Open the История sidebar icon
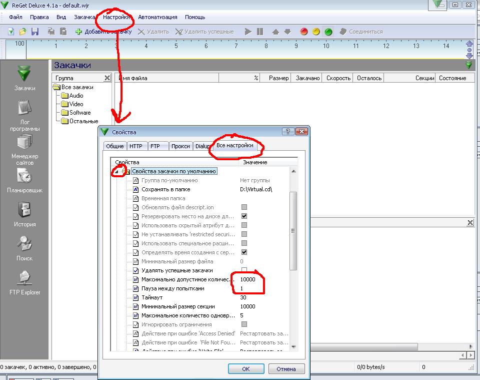Screen dimensions: 480x380 pos(24,210)
